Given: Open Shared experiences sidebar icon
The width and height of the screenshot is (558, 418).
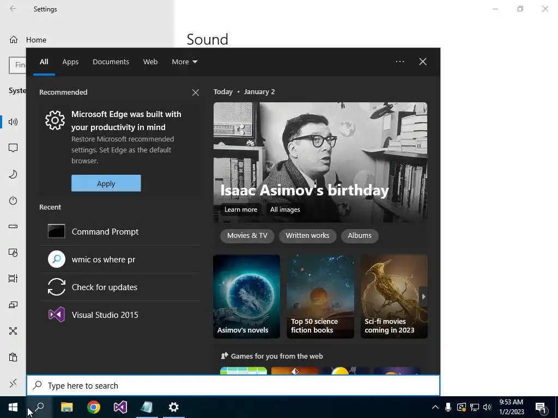Looking at the screenshot, I should coord(13,331).
